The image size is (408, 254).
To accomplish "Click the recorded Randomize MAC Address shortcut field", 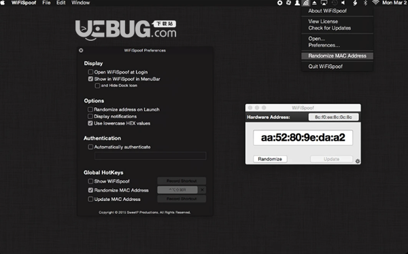I will tap(177, 190).
